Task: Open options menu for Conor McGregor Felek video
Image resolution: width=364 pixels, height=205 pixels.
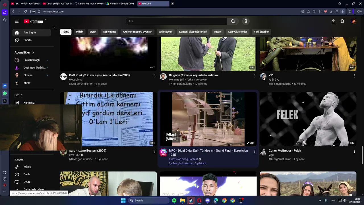Action: tap(354, 151)
